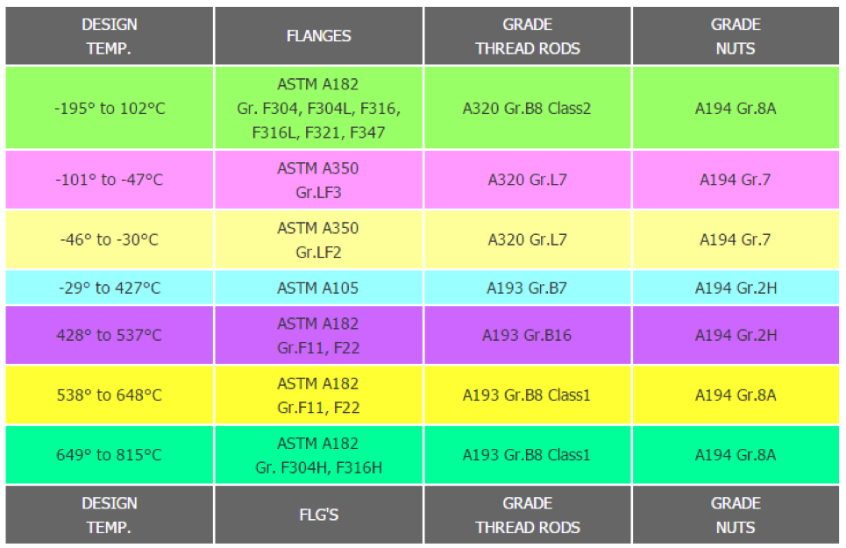Screen dimensions: 846x548
Task: Click the ASTM A350 Gr.LF2 cell
Action: click(318, 239)
